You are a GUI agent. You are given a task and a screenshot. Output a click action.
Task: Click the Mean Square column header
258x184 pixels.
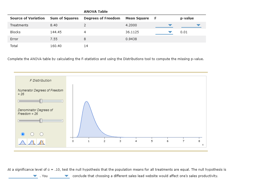coord(137,18)
